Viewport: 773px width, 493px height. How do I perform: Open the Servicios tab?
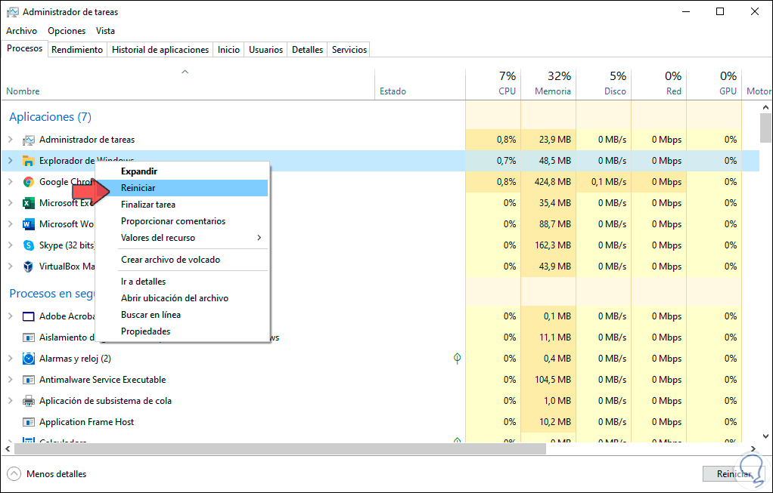tap(349, 50)
